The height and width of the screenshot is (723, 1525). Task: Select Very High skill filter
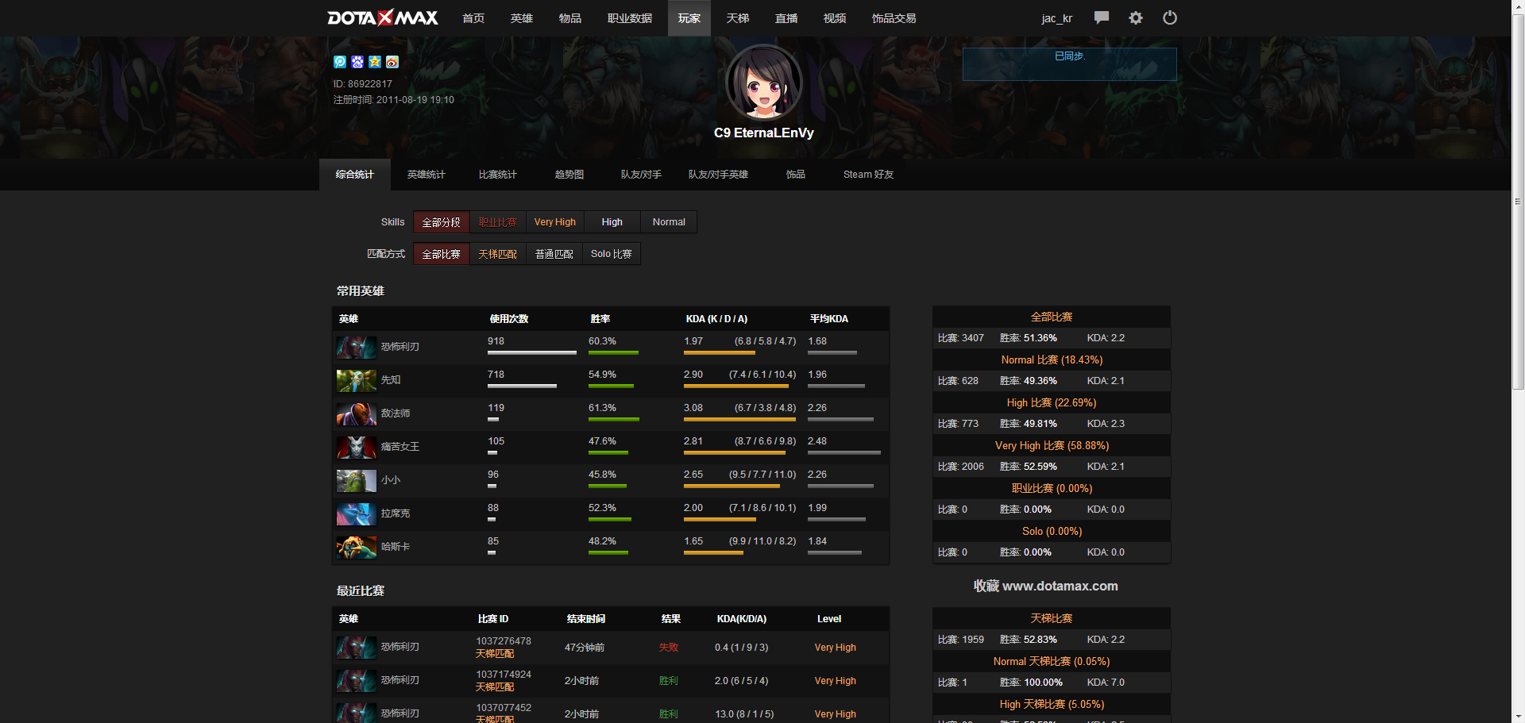coord(555,222)
